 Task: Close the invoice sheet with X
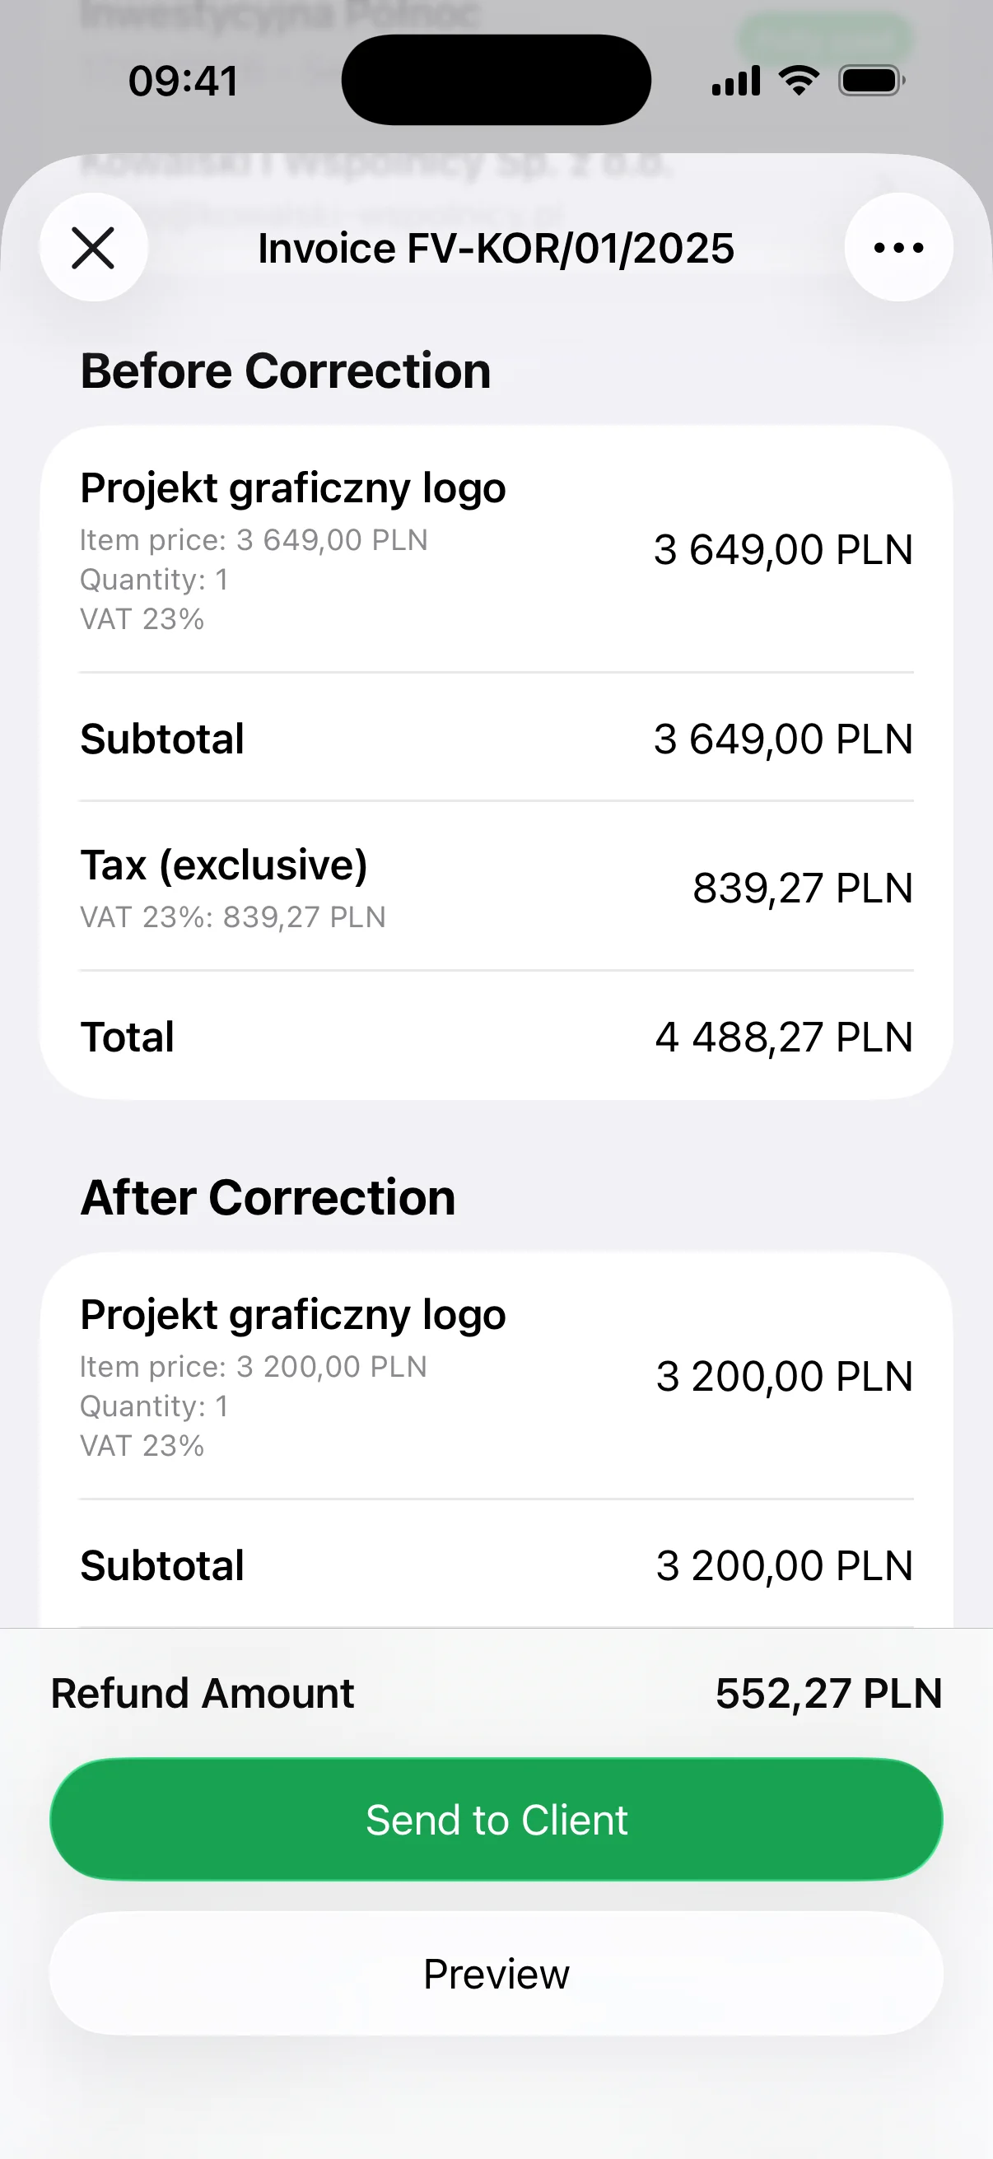click(x=93, y=248)
